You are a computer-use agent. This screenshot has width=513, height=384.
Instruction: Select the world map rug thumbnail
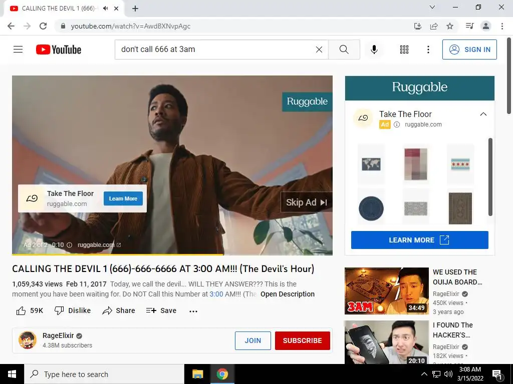[x=371, y=164]
